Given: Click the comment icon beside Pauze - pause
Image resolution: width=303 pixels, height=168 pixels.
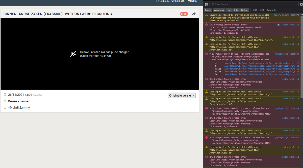Looking at the screenshot, I should 5,101.
